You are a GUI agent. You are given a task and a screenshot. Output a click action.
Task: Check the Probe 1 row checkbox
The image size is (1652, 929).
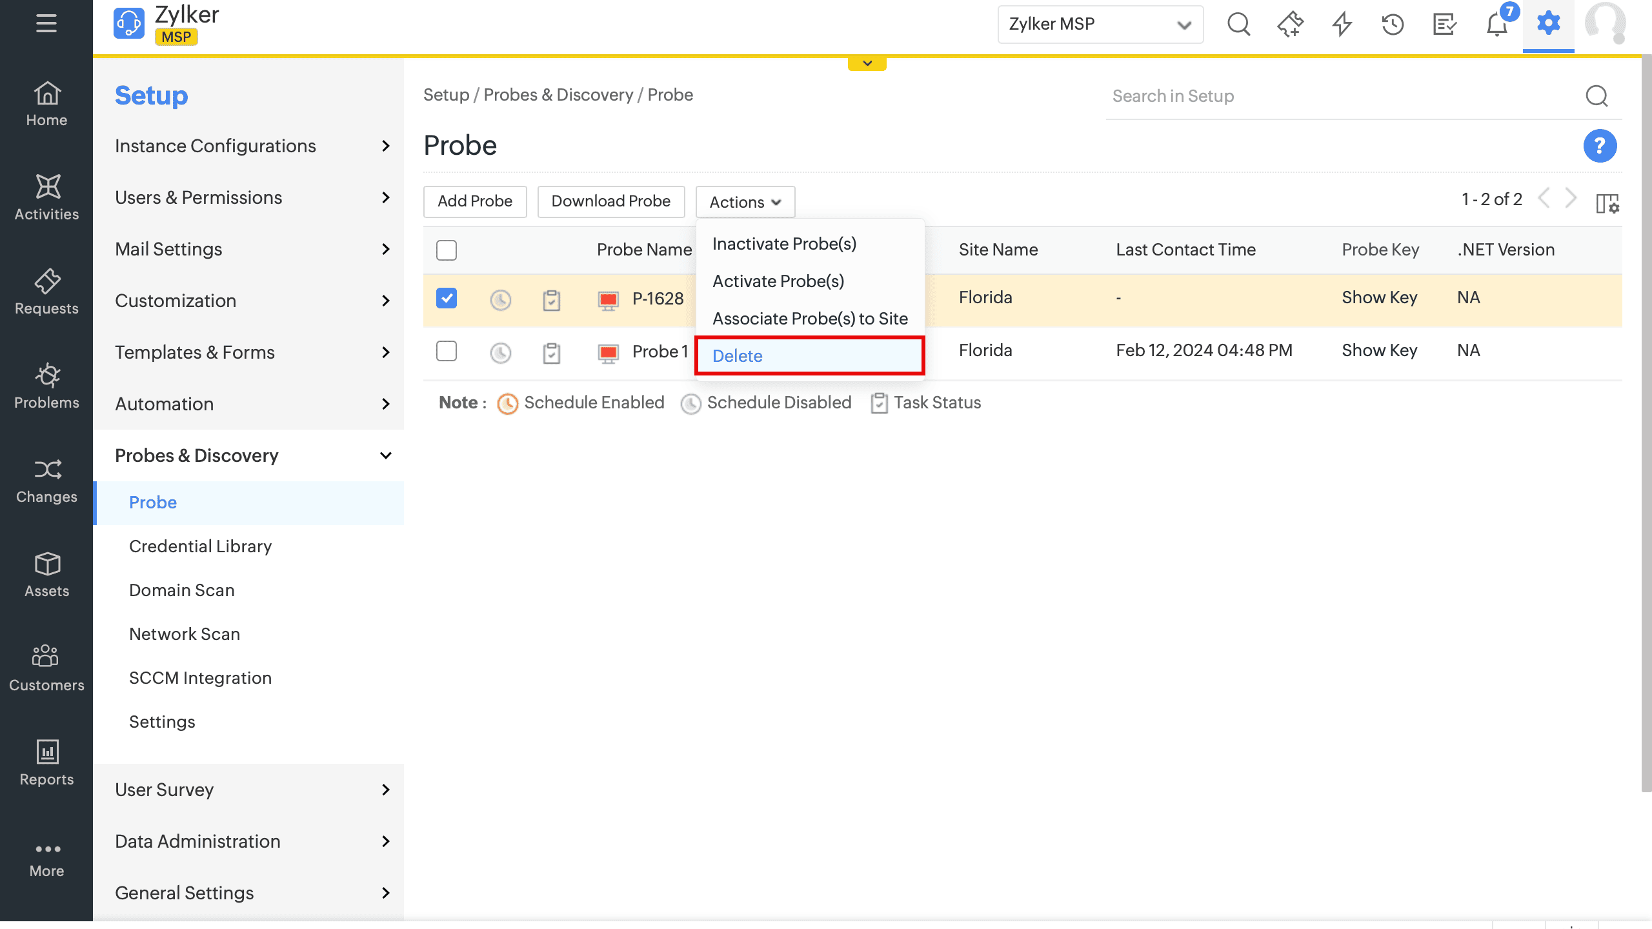446,351
